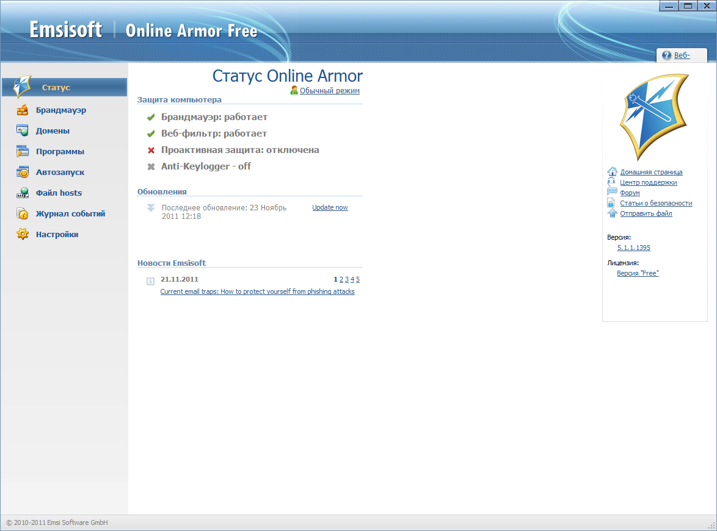Go to news page 5
Image resolution: width=717 pixels, height=531 pixels.
click(x=358, y=279)
